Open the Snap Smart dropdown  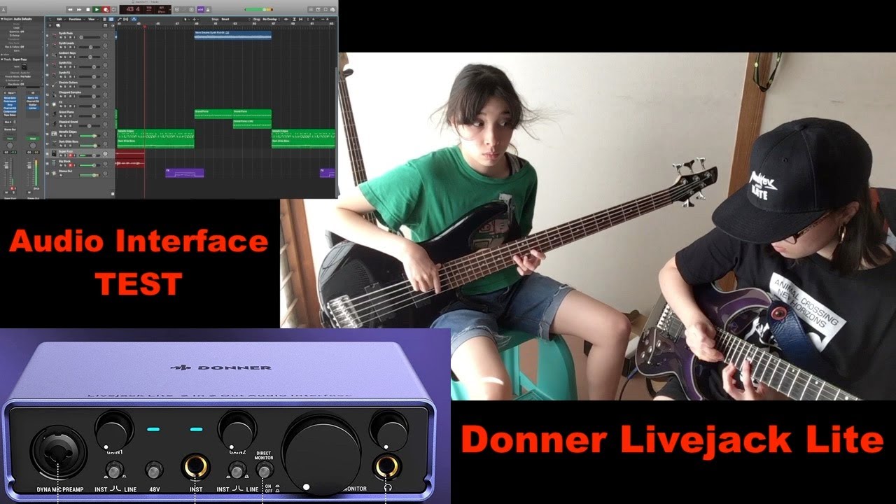(225, 19)
